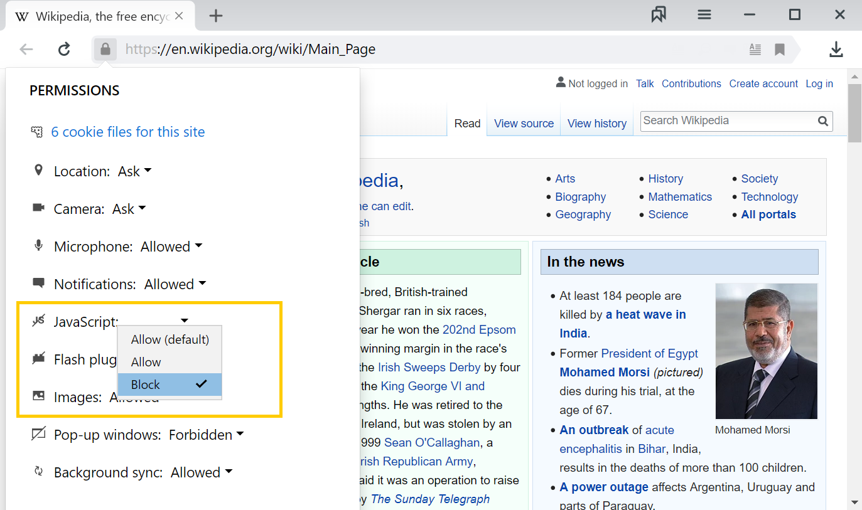Open the Science portal link
Screen dimensions: 862x510
click(668, 215)
